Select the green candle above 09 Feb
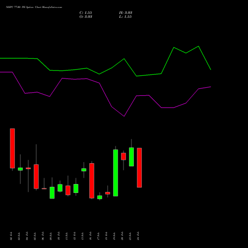This screenshot has height=248, width=248. tap(52, 193)
